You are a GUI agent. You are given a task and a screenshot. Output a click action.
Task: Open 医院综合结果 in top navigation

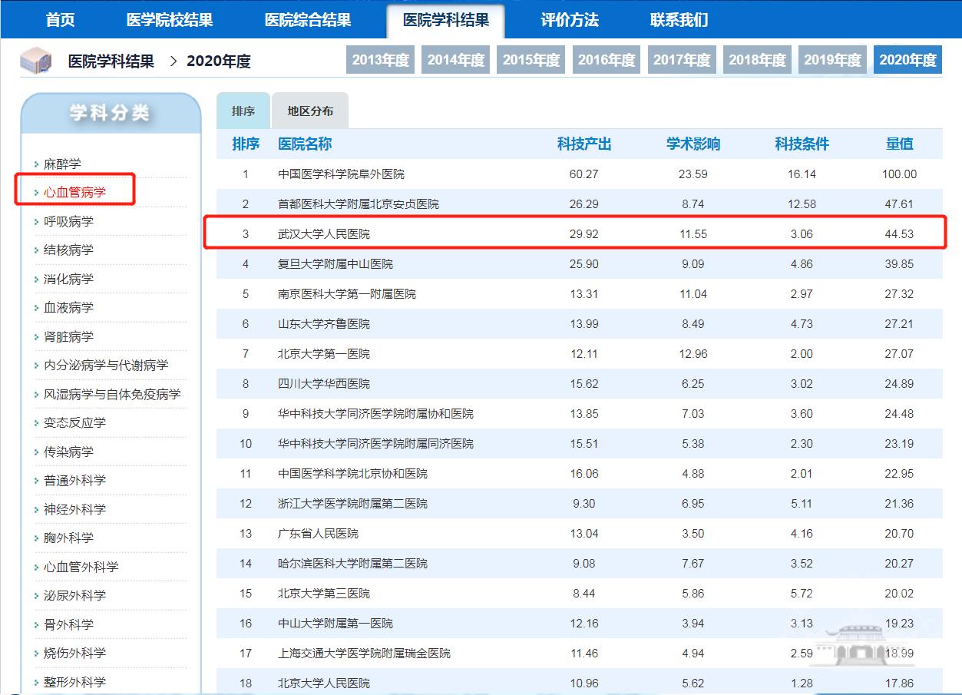click(x=307, y=20)
